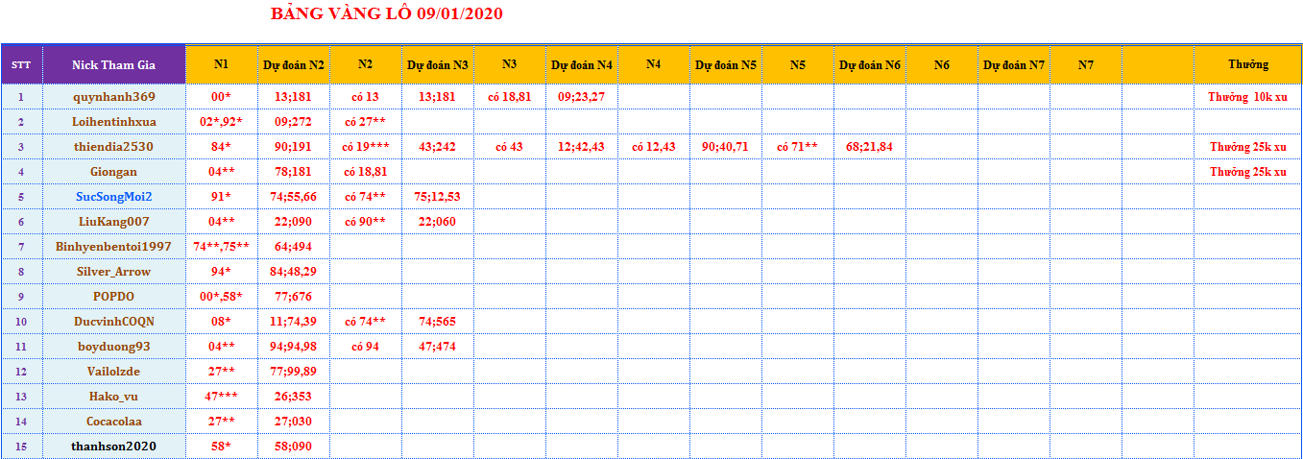The image size is (1303, 459).
Task: Click the '77;676' prediction cell
Action: pyautogui.click(x=294, y=297)
